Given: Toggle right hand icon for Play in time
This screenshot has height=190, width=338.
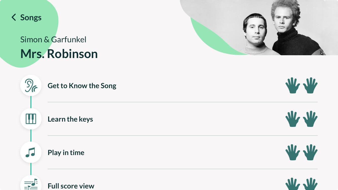Looking at the screenshot, I should pyautogui.click(x=310, y=152).
